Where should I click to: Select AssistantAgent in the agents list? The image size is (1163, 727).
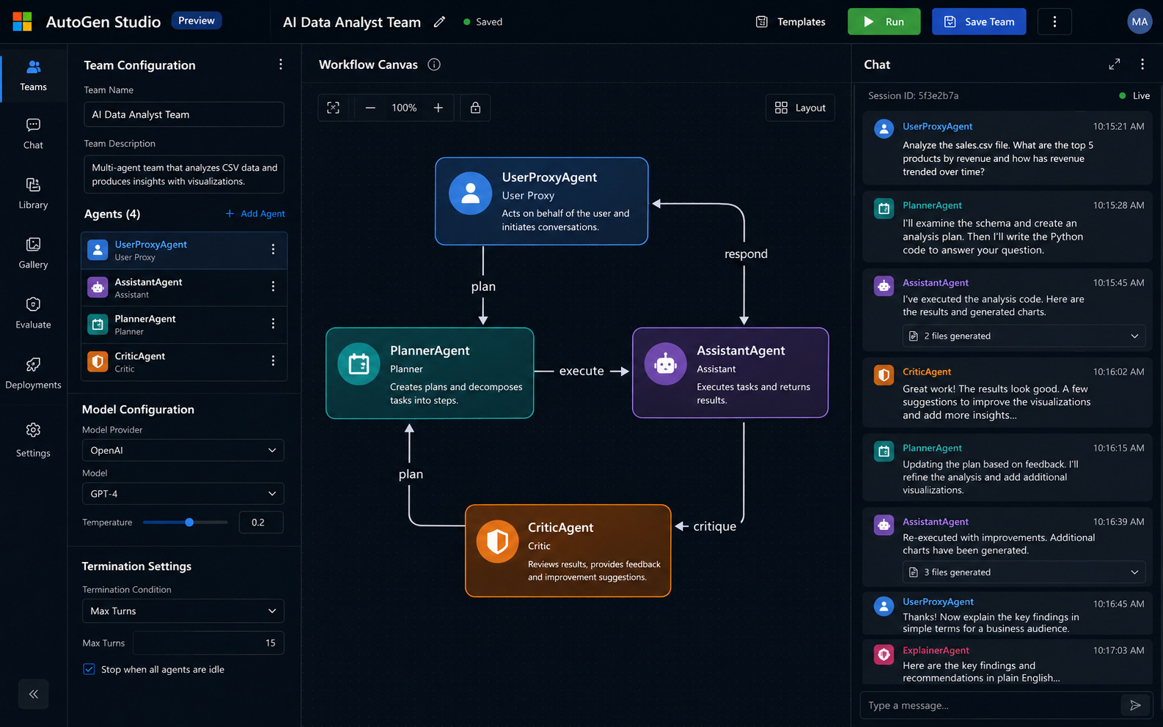click(x=183, y=287)
